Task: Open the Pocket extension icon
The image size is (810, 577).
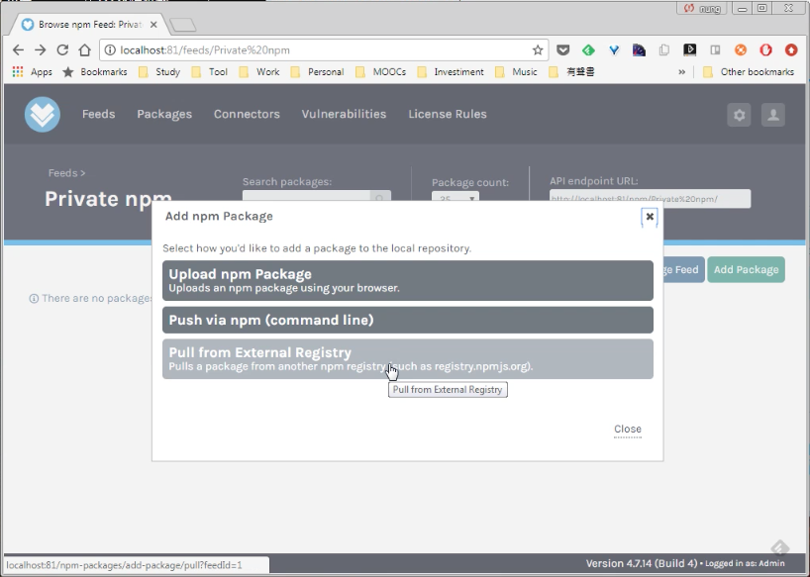Action: coord(563,50)
